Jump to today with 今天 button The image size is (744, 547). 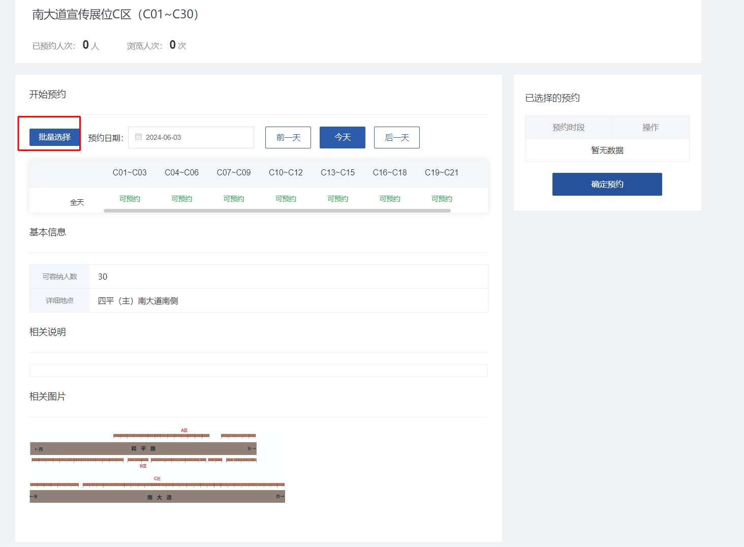pyautogui.click(x=342, y=138)
